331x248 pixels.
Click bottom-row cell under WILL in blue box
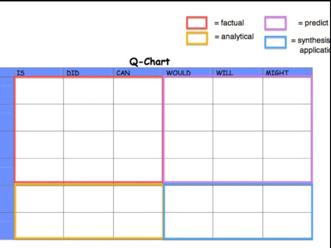click(238, 225)
